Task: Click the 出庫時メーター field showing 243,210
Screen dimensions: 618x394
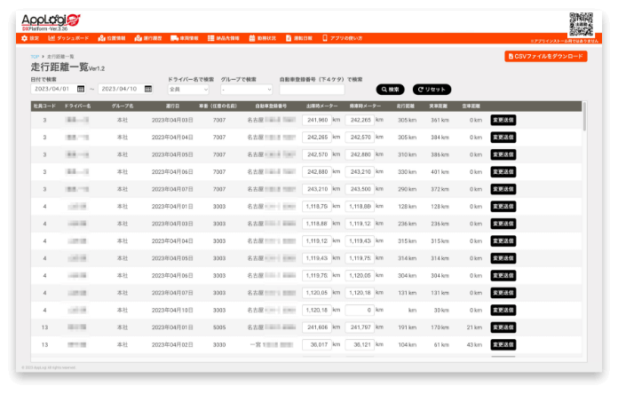Action: tap(317, 189)
